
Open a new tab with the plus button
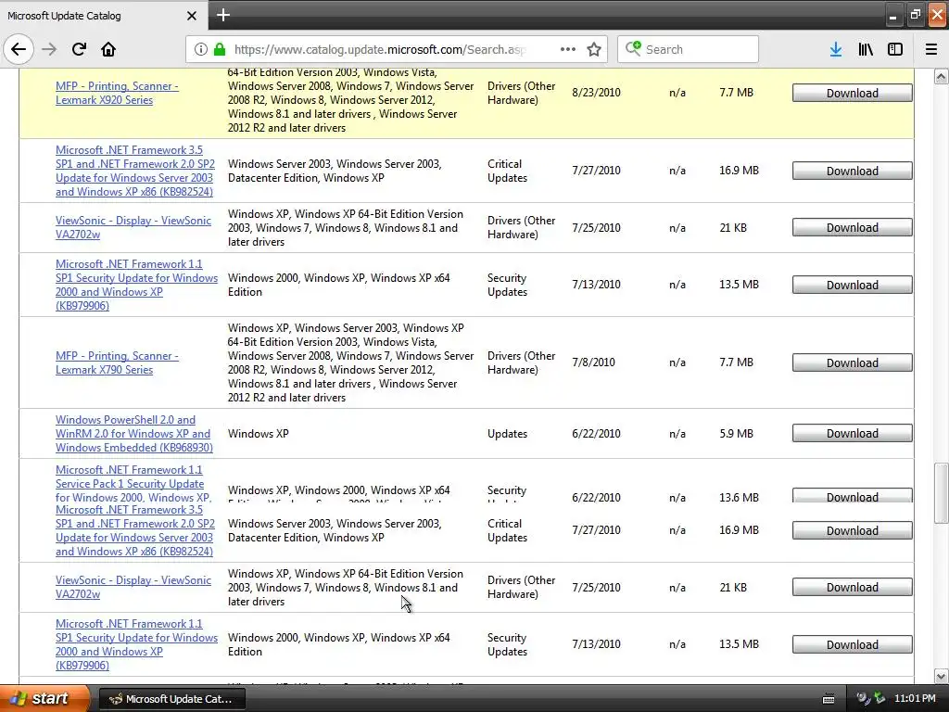[223, 15]
